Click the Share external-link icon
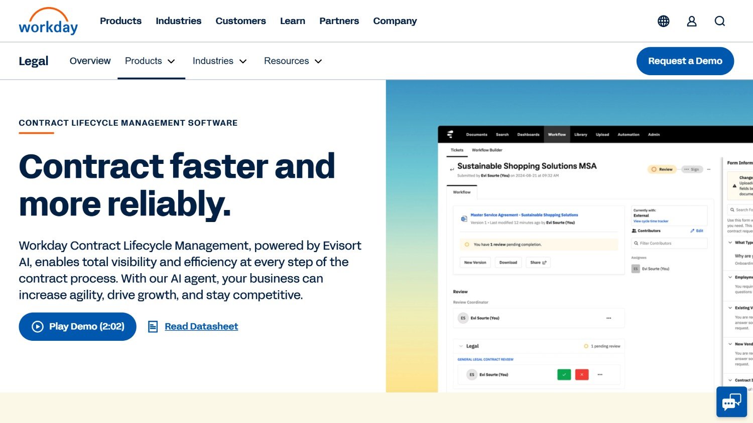 (545, 262)
